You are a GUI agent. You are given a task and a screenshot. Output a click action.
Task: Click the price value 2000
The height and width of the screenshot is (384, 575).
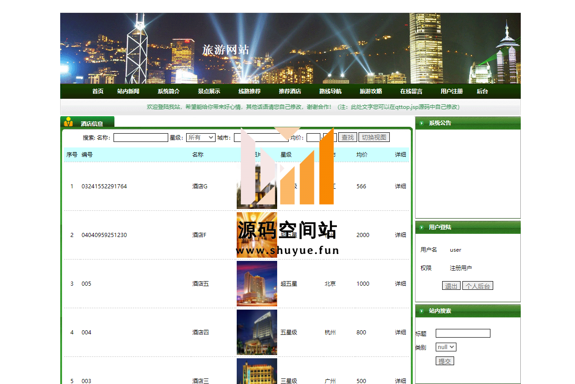point(363,235)
